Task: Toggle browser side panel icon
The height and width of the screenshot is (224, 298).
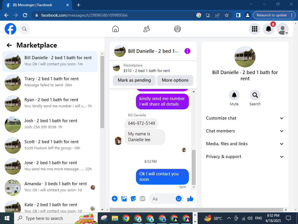Action: pos(238,15)
